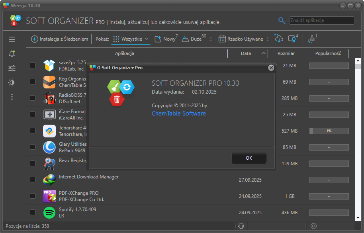This screenshot has height=233, width=364.
Task: Click the headset support icon in status bar
Action: [x=241, y=226]
